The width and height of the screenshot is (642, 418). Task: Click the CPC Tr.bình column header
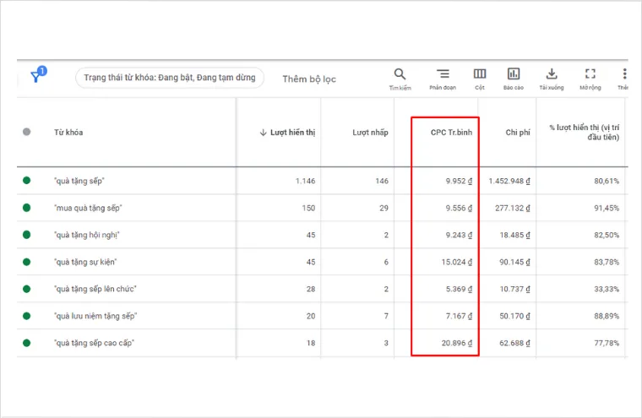pos(451,133)
